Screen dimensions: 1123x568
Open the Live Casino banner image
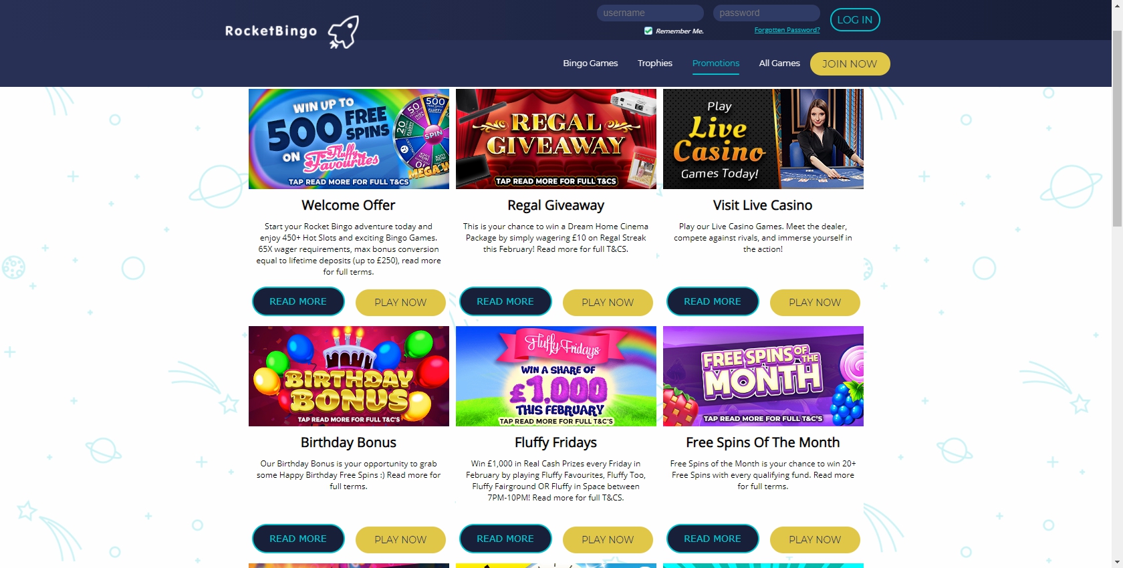tap(763, 139)
